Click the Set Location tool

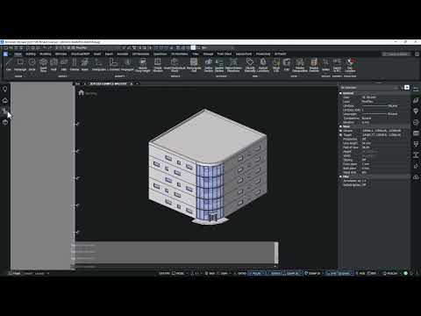[x=350, y=65]
